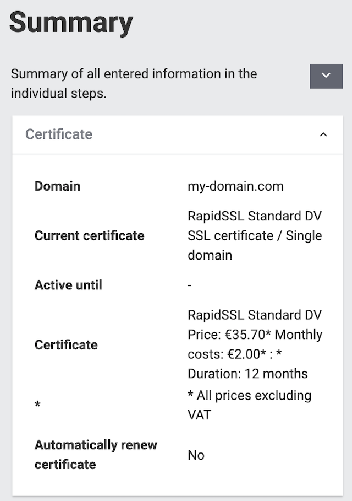The height and width of the screenshot is (501, 352).
Task: Click the All prices excluding VAT note
Action: pyautogui.click(x=249, y=405)
